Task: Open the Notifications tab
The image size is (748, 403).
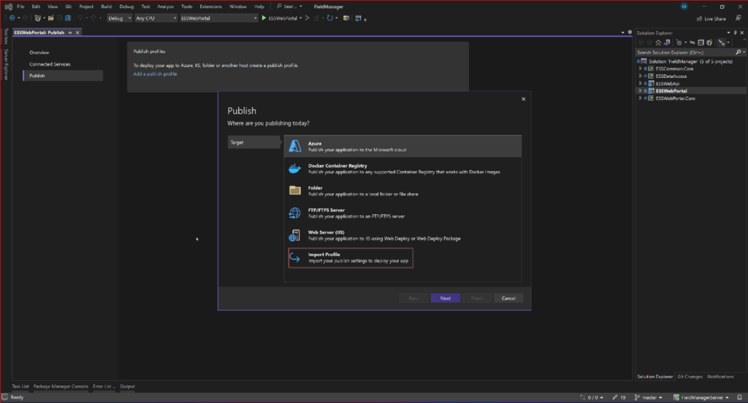Action: (x=720, y=376)
